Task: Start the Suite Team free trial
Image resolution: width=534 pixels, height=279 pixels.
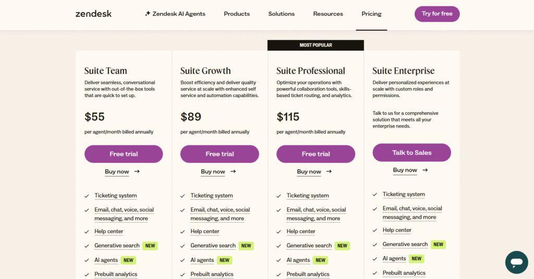Action: click(124, 154)
